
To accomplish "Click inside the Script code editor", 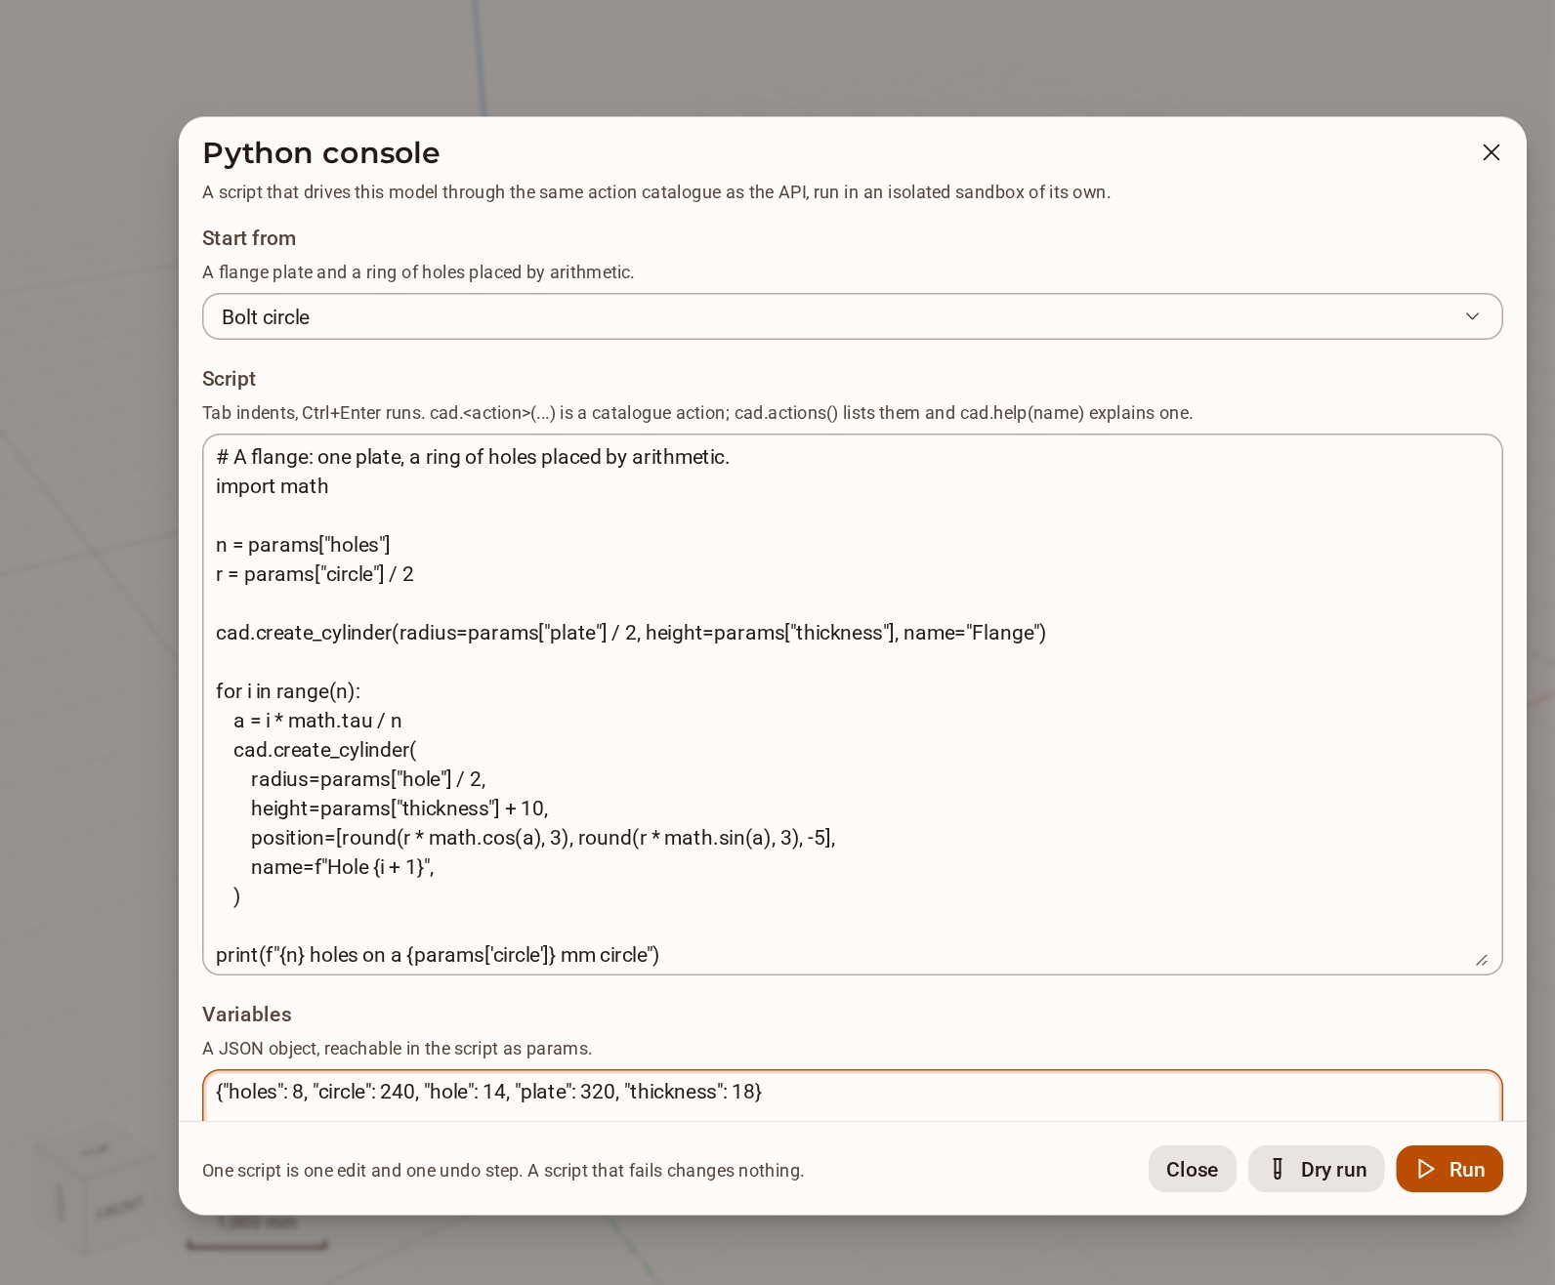I will [x=852, y=704].
